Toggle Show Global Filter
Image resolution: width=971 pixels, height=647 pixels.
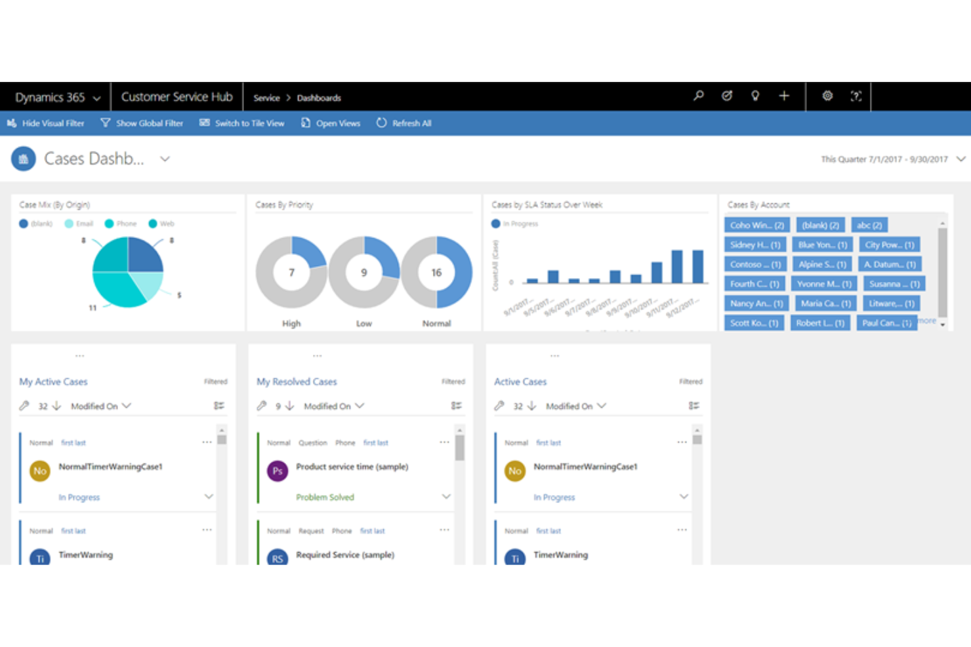coord(142,123)
